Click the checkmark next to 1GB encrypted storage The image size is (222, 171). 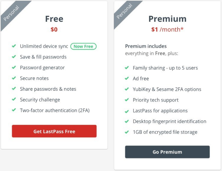[x=127, y=132]
